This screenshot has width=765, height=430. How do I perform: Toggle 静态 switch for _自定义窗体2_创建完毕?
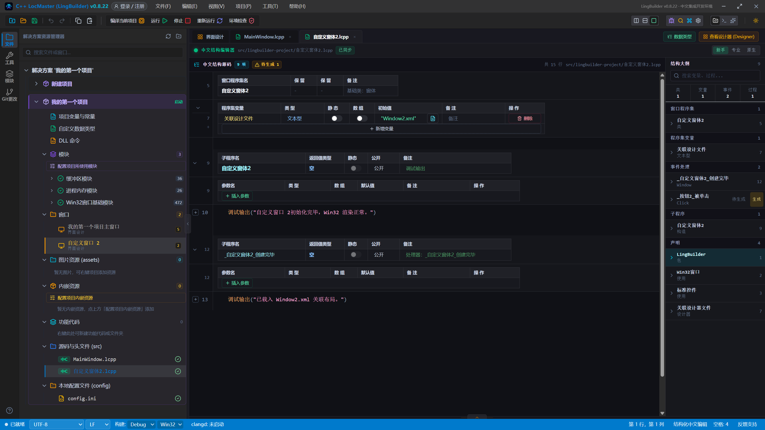click(x=355, y=255)
